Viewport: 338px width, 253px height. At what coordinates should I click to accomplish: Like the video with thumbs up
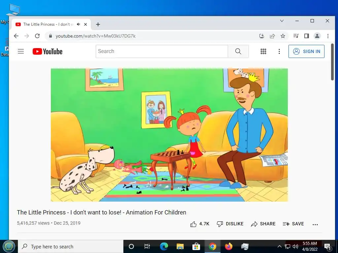[x=200, y=224]
